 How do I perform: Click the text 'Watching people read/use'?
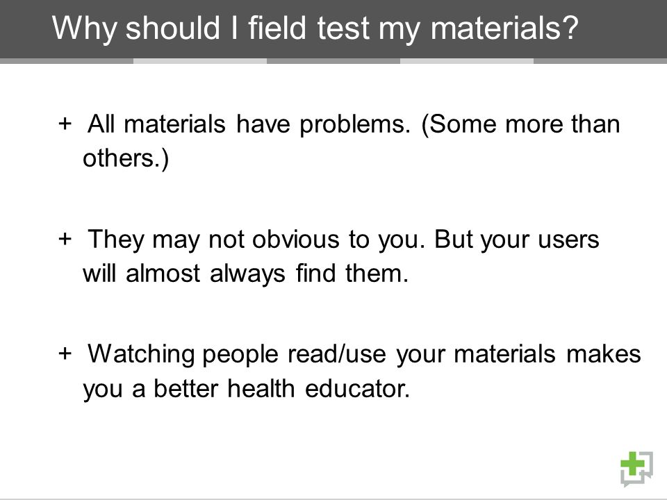pos(237,355)
